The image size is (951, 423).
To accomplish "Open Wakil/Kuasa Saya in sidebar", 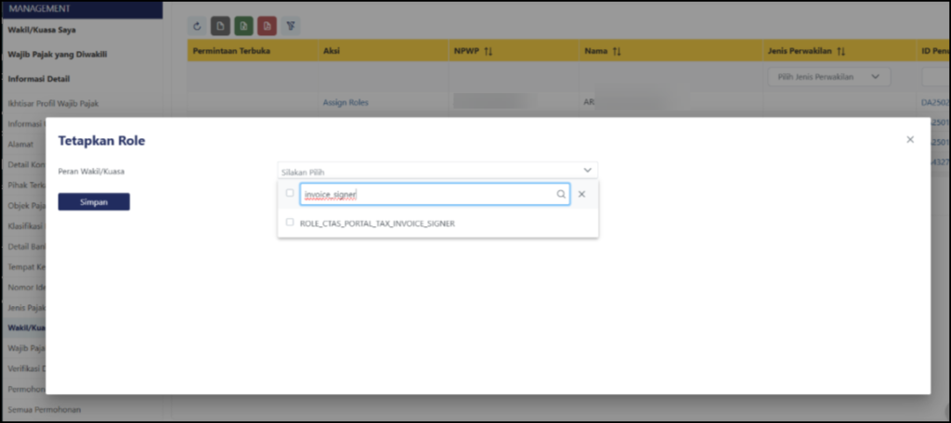I will pos(42,30).
